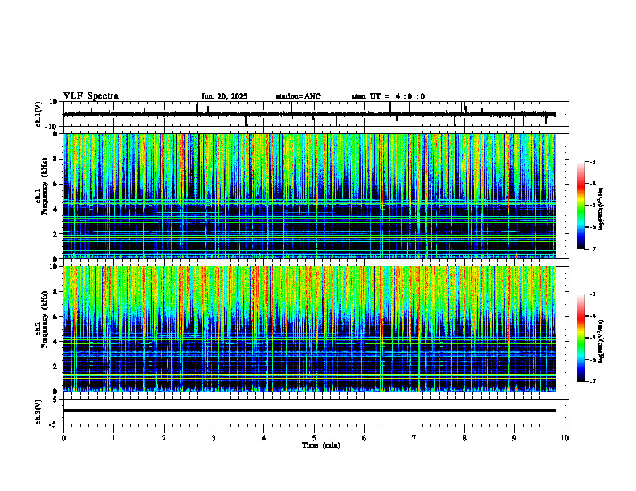This screenshot has height=491, width=636.
Task: Click the ch.2 "Frequency (kHz)" axis label
Action: (x=45, y=320)
